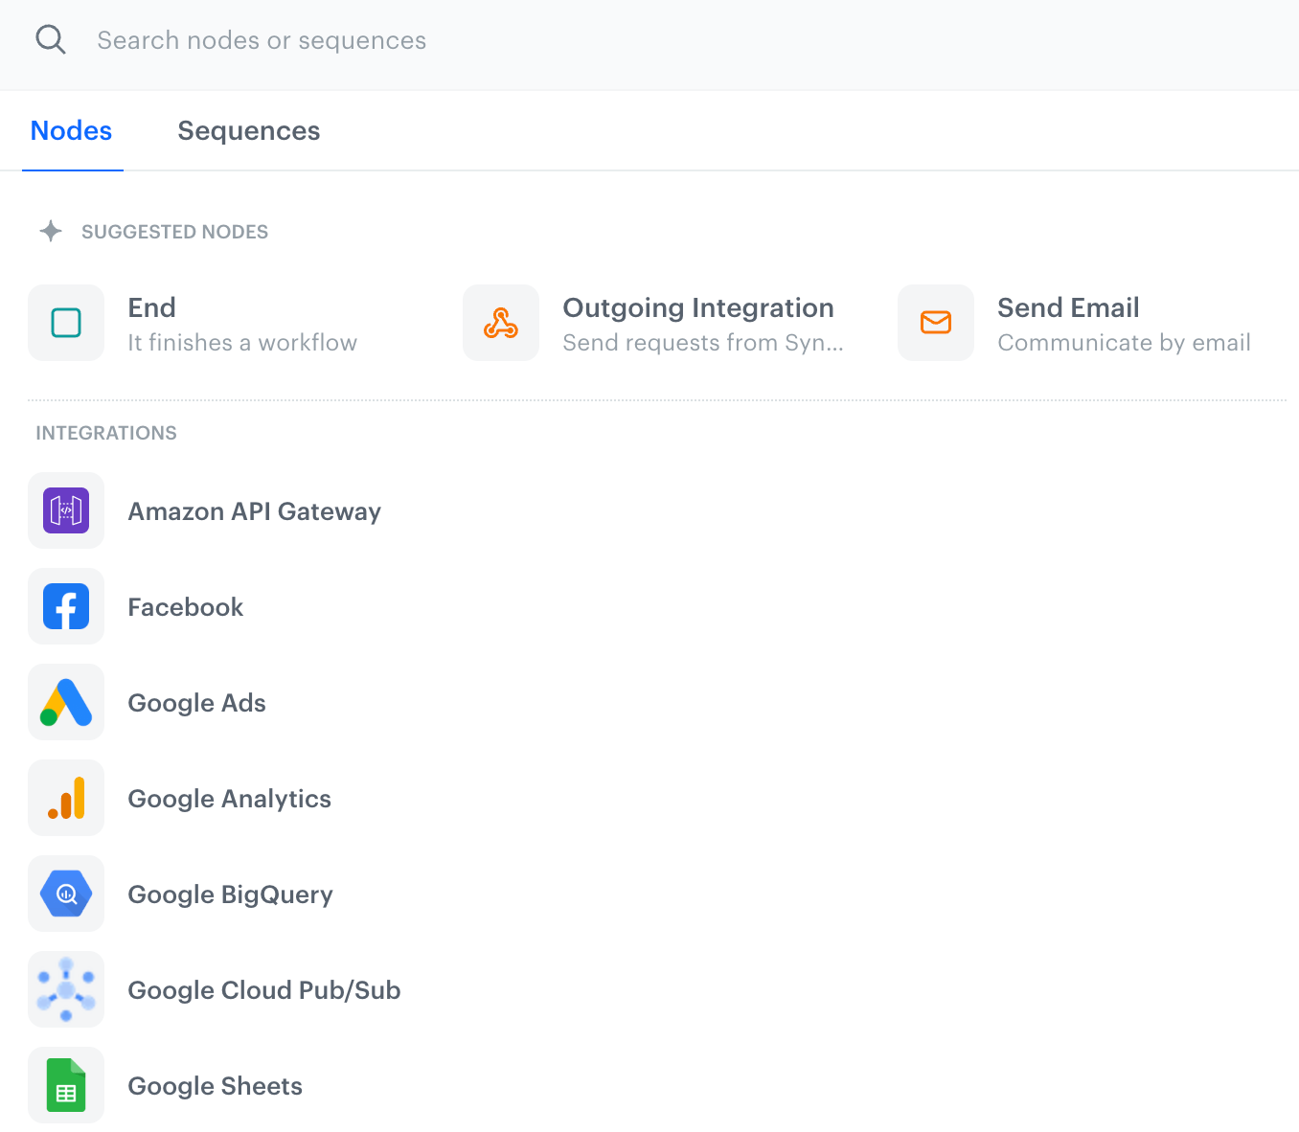The image size is (1299, 1132).
Task: Select the Amazon API Gateway icon
Action: (66, 510)
